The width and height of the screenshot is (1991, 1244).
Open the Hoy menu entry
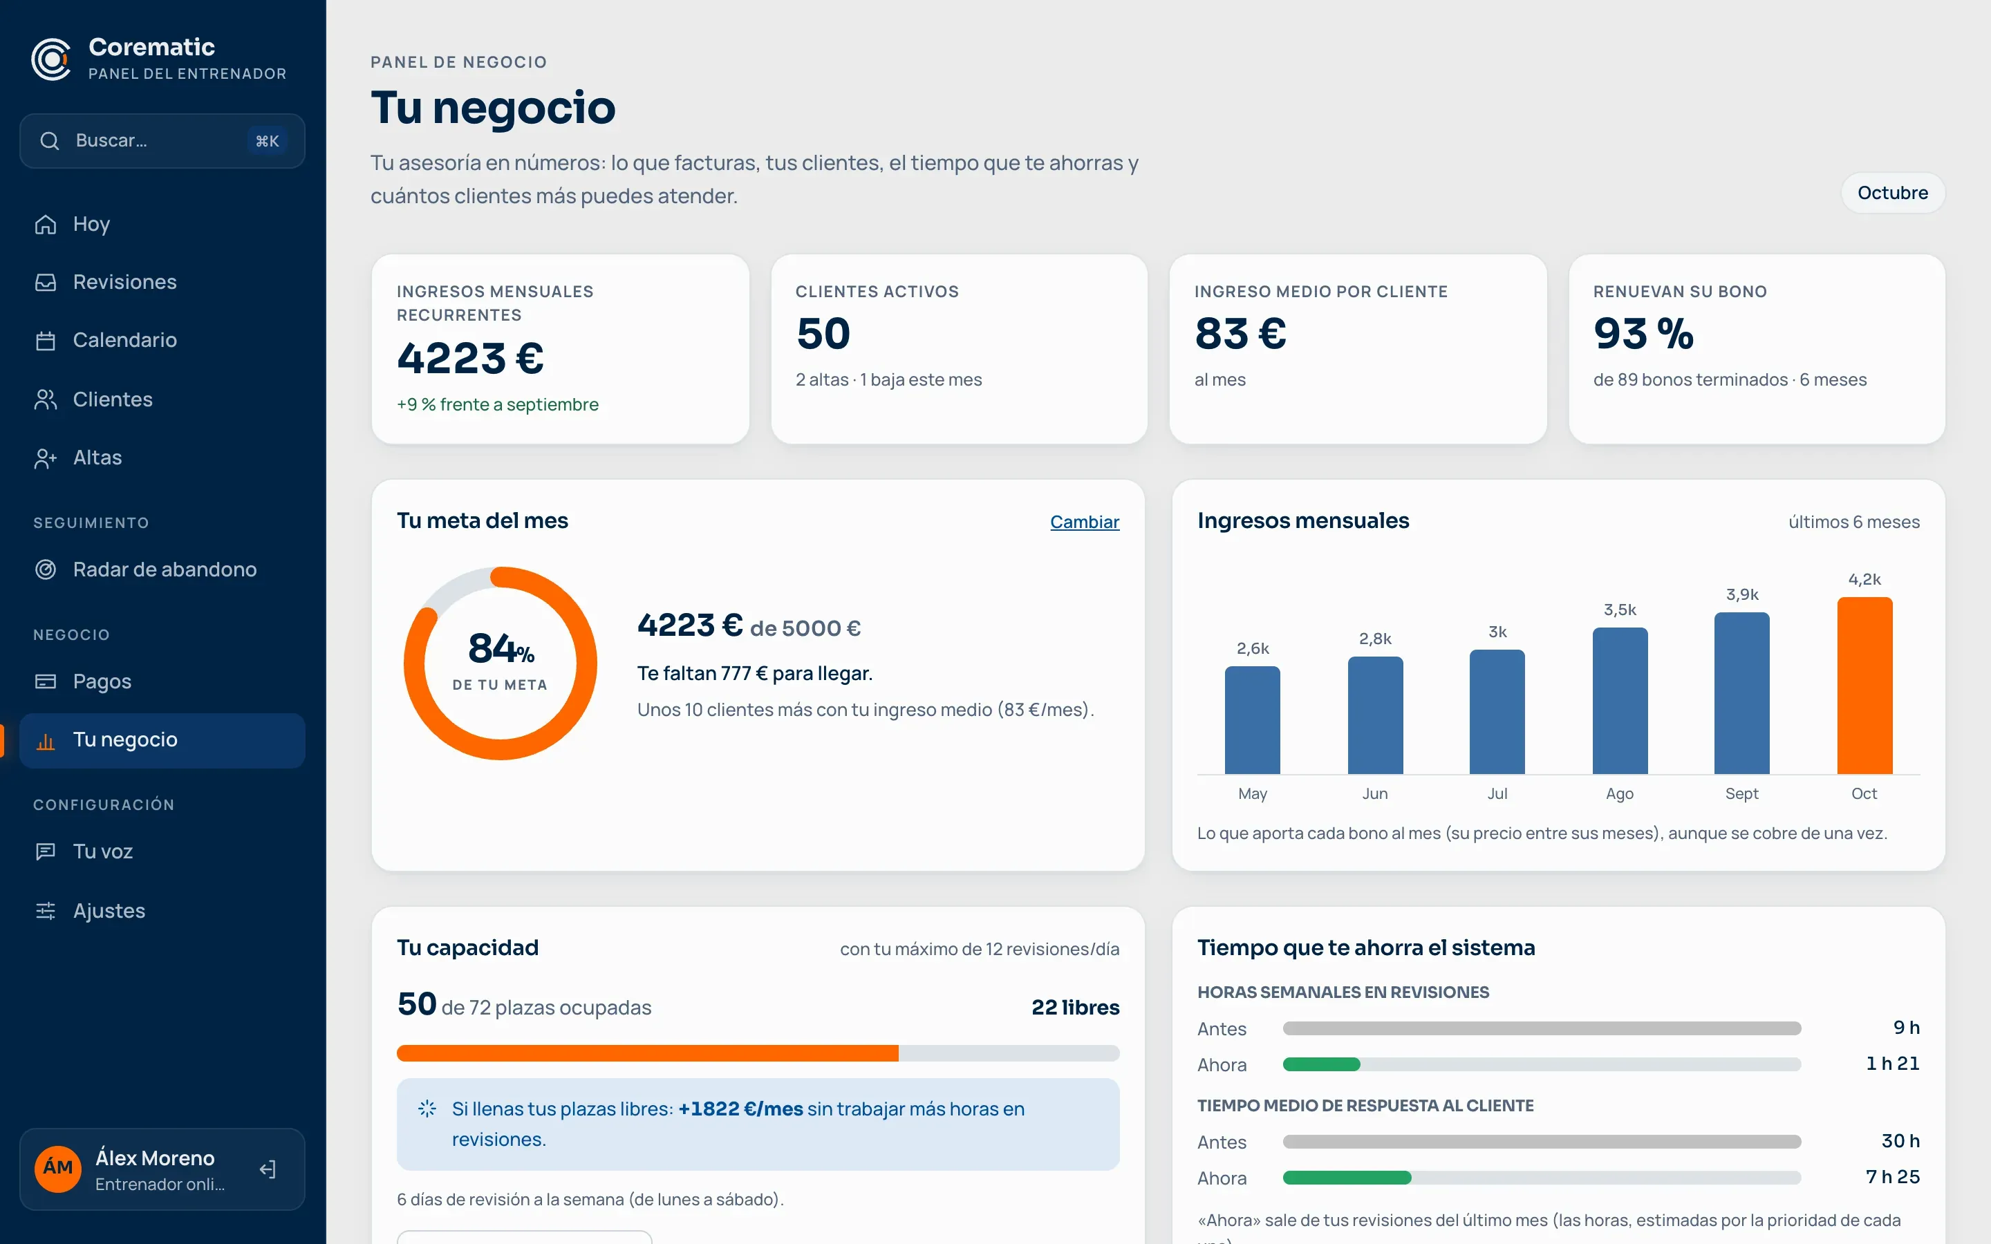[x=162, y=224]
